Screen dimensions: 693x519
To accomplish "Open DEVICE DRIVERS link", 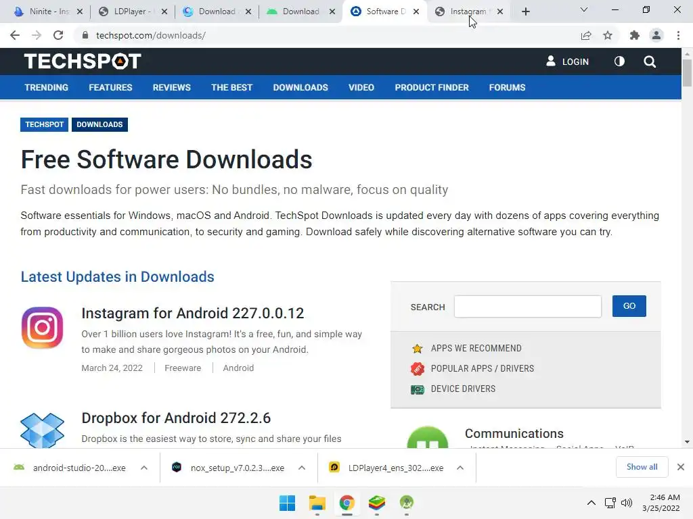I will click(463, 389).
